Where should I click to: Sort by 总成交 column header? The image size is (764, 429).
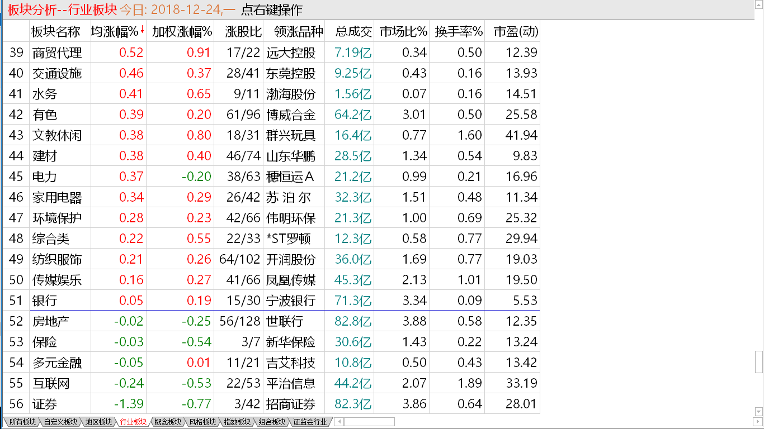point(353,31)
